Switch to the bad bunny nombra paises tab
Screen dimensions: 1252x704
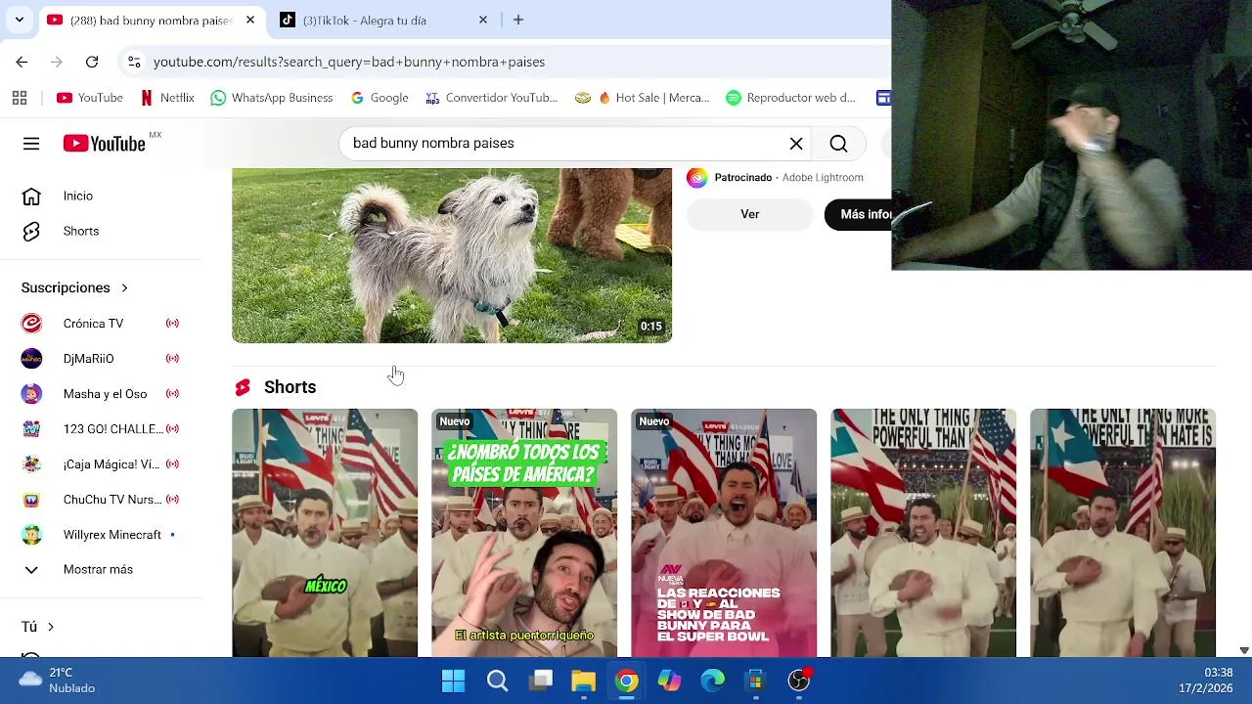coord(152,20)
